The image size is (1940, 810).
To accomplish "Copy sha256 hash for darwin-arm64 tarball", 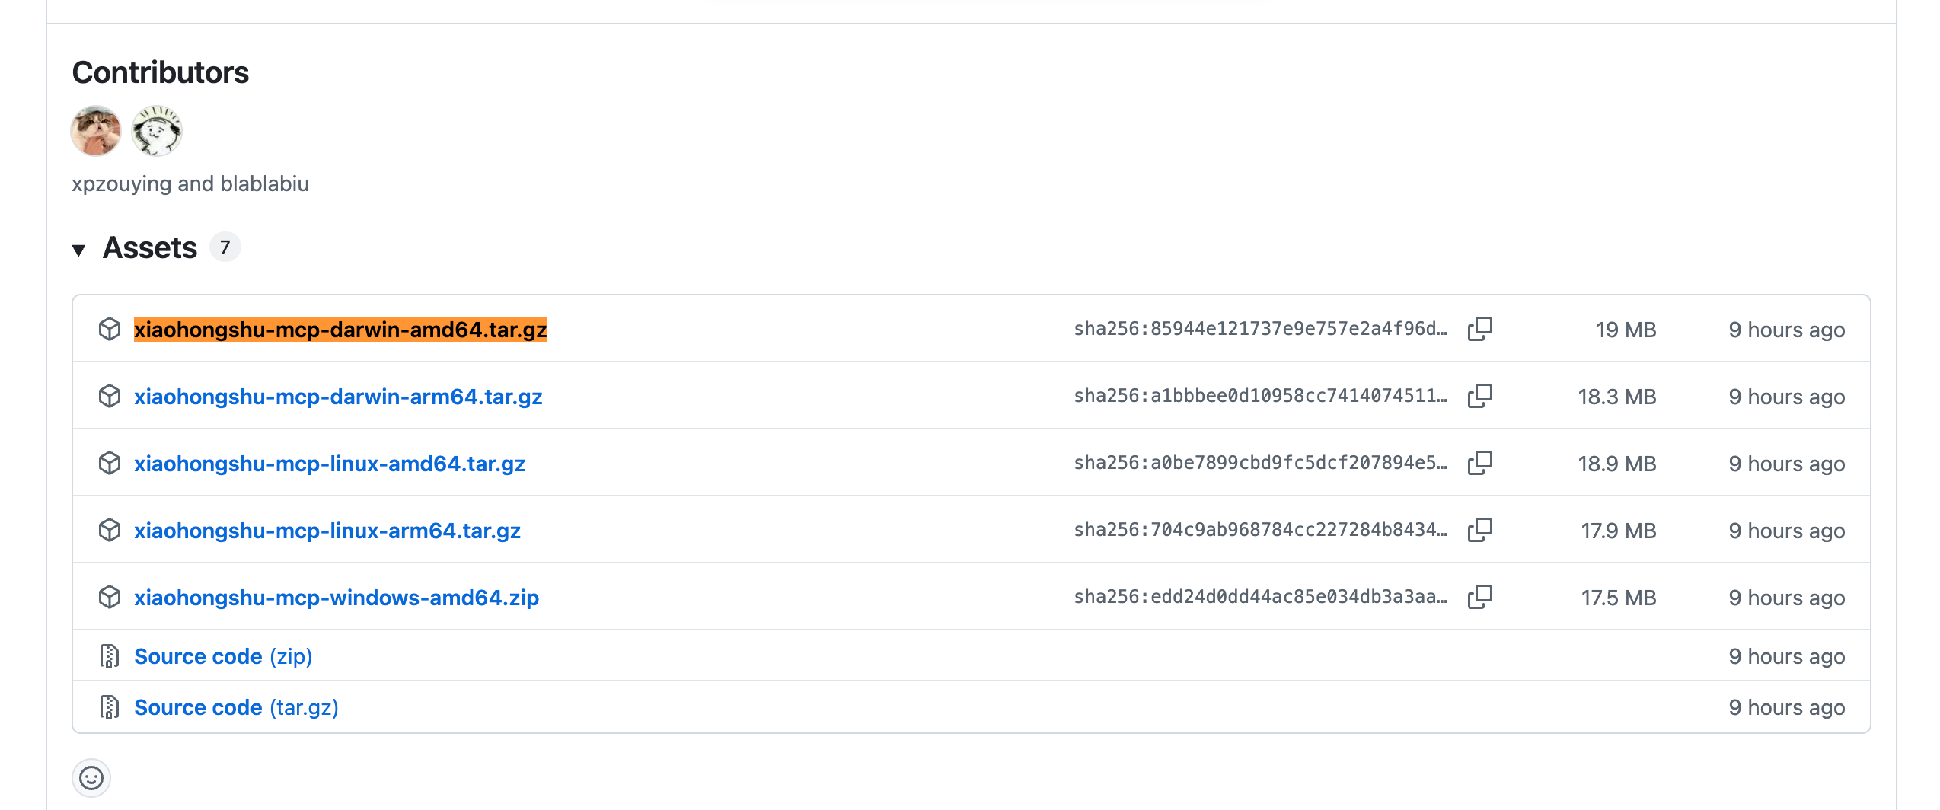I will 1479,396.
